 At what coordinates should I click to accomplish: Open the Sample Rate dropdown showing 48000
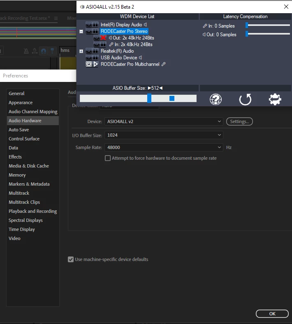coord(164,147)
